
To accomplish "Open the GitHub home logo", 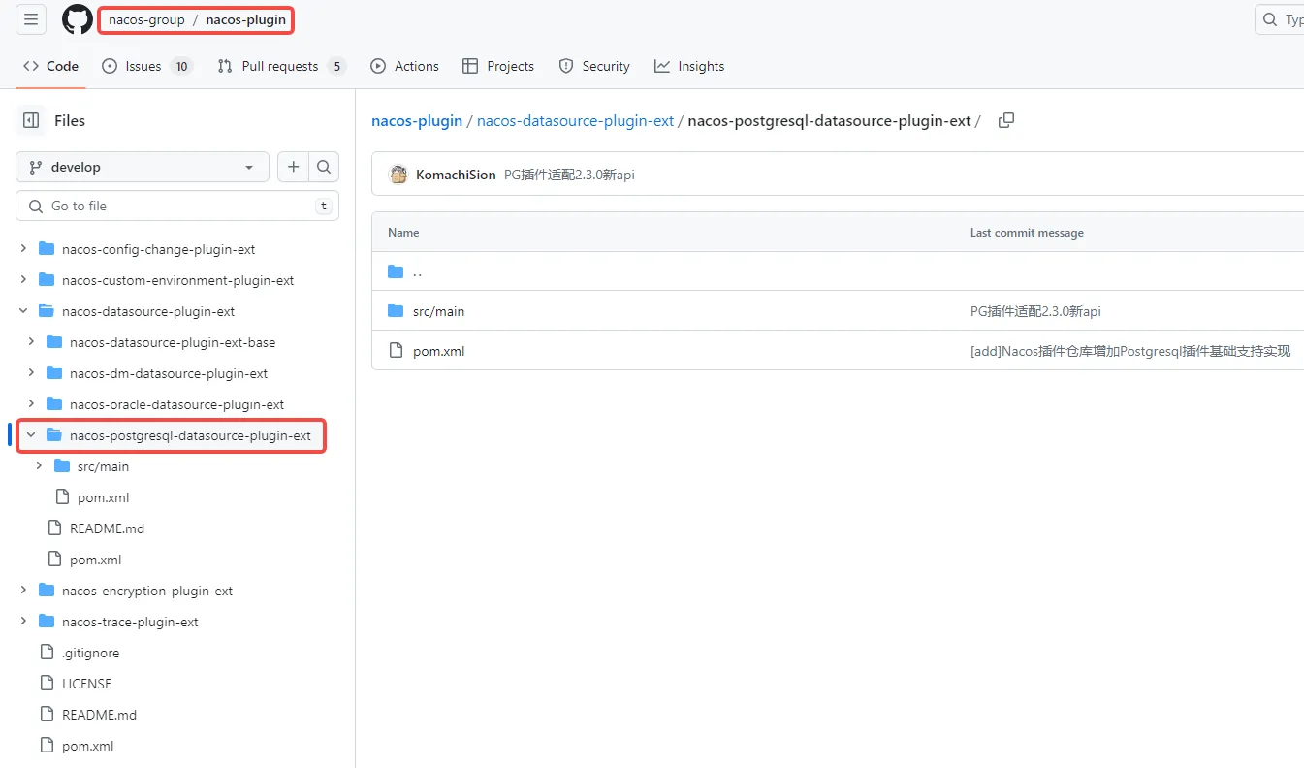I will point(77,19).
